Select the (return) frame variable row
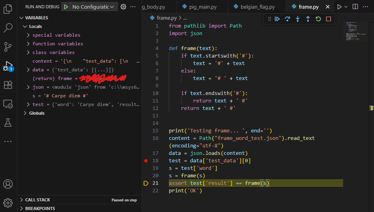Screen dimensions: 374x212 [80, 78]
